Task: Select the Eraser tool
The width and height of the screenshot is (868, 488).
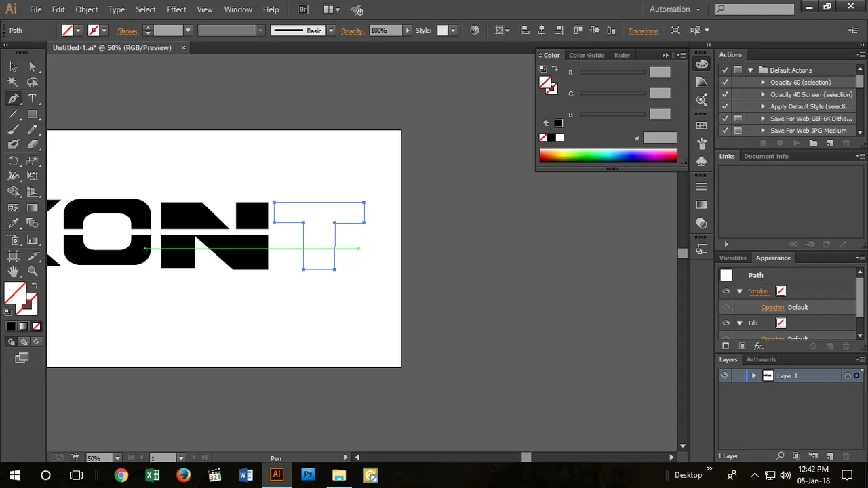Action: (x=33, y=144)
